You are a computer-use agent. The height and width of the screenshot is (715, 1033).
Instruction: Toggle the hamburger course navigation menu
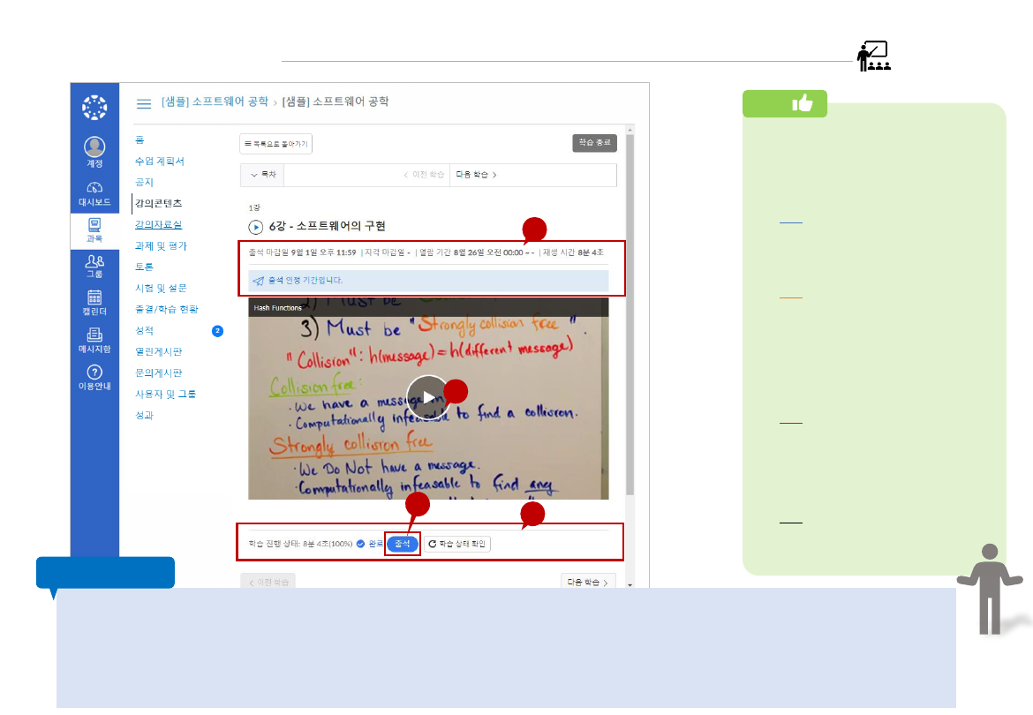pyautogui.click(x=143, y=102)
